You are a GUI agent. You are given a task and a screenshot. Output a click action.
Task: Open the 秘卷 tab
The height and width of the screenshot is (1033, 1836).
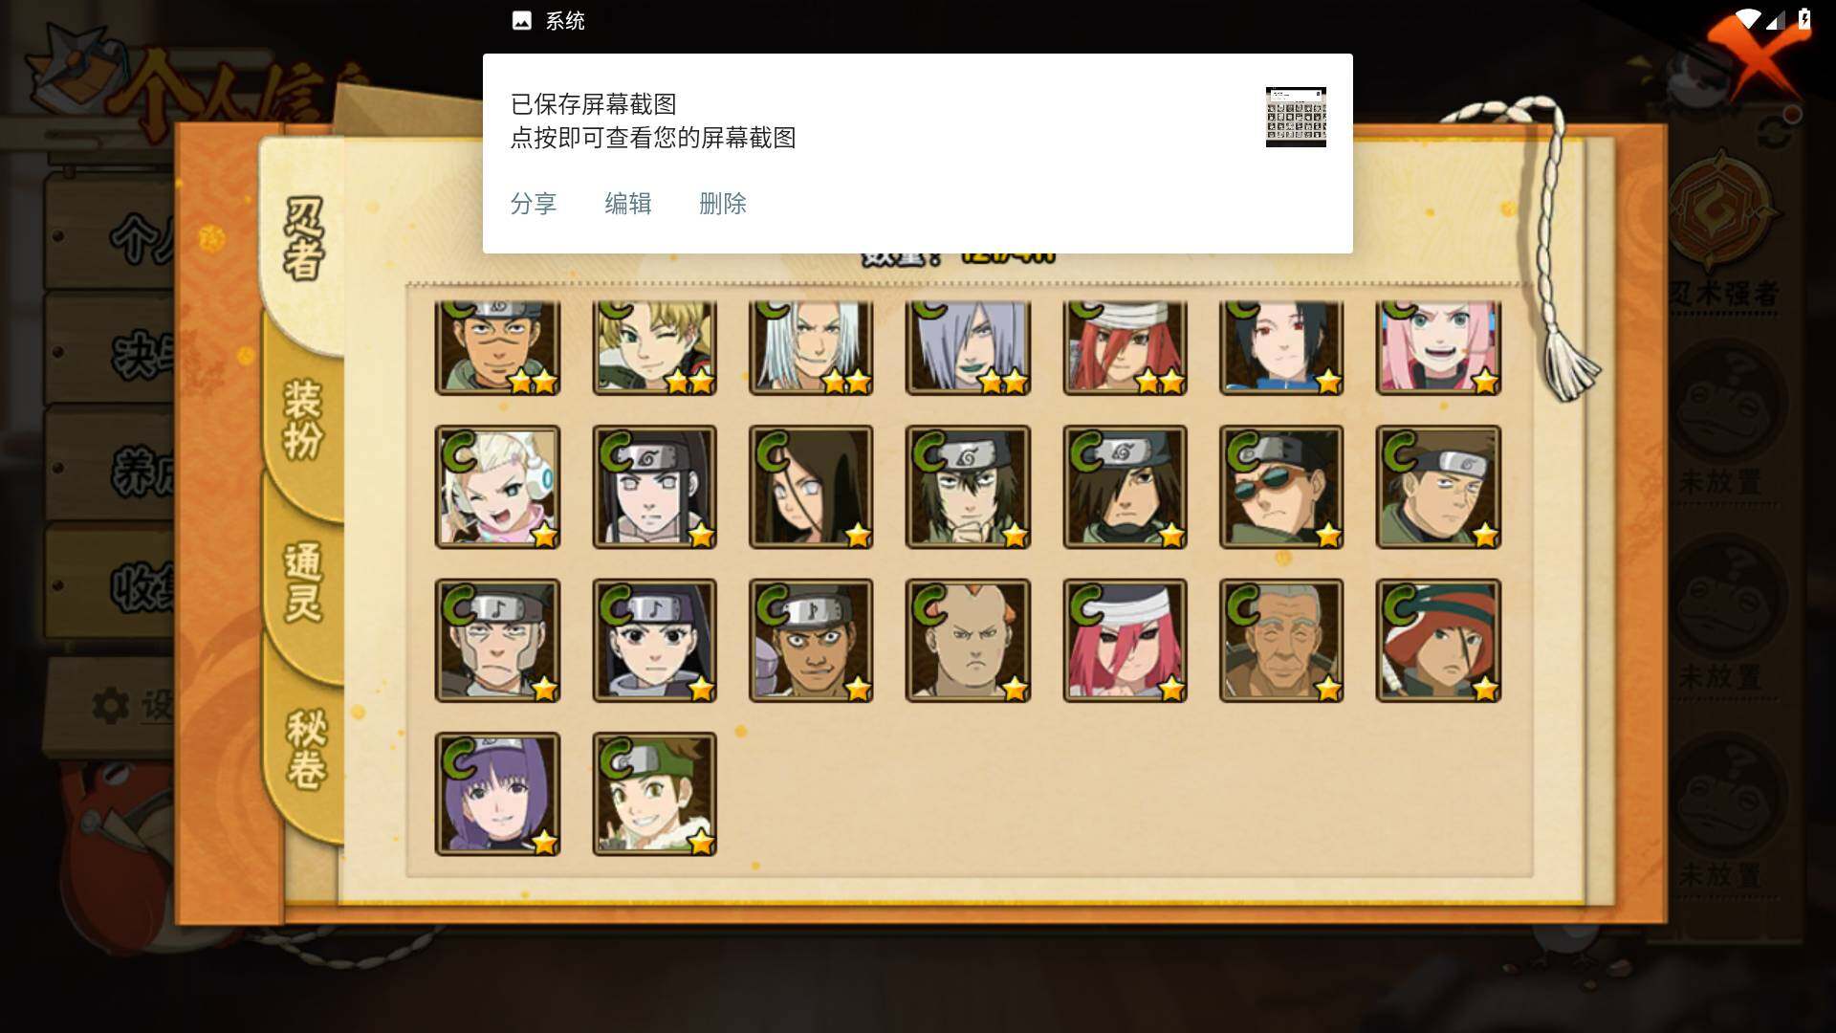tap(306, 748)
